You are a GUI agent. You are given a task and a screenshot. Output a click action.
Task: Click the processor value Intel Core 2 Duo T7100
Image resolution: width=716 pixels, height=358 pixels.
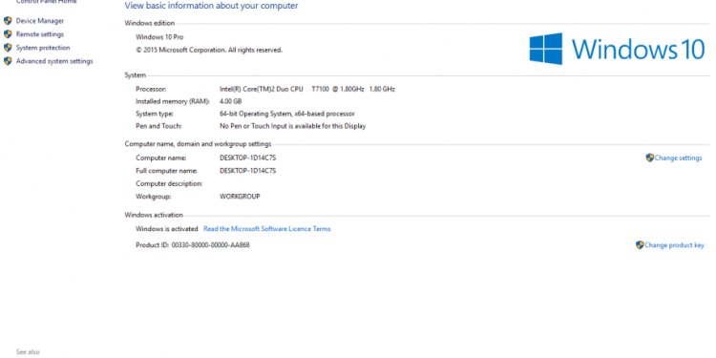point(307,89)
